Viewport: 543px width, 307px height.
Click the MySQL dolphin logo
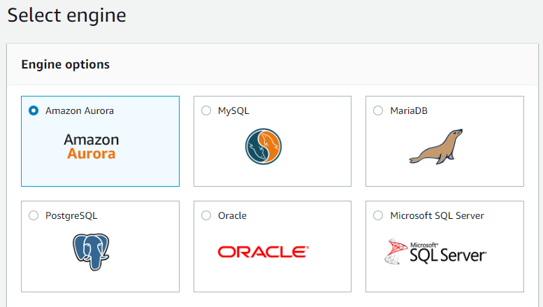(263, 146)
